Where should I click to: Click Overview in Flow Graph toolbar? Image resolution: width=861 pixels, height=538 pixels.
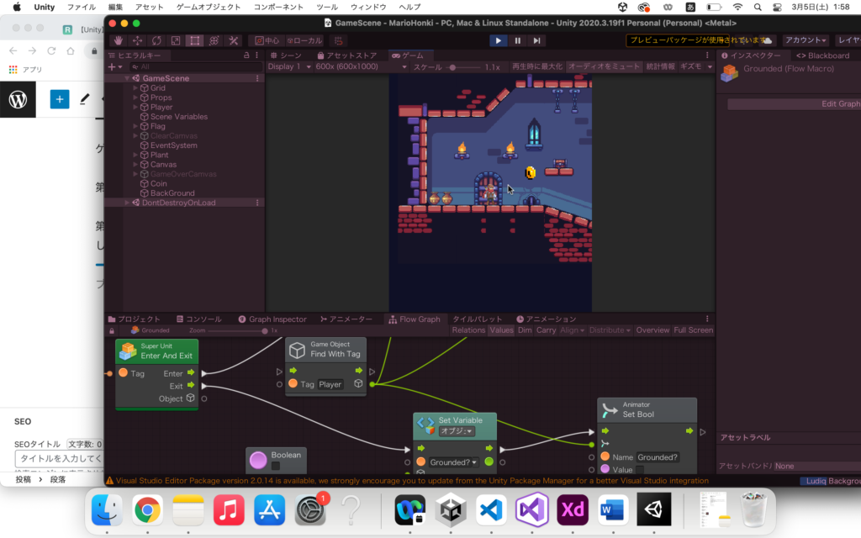coord(652,330)
